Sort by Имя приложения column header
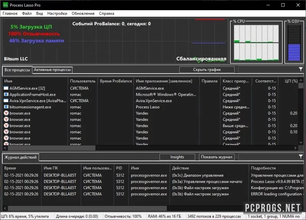 (x=166, y=81)
